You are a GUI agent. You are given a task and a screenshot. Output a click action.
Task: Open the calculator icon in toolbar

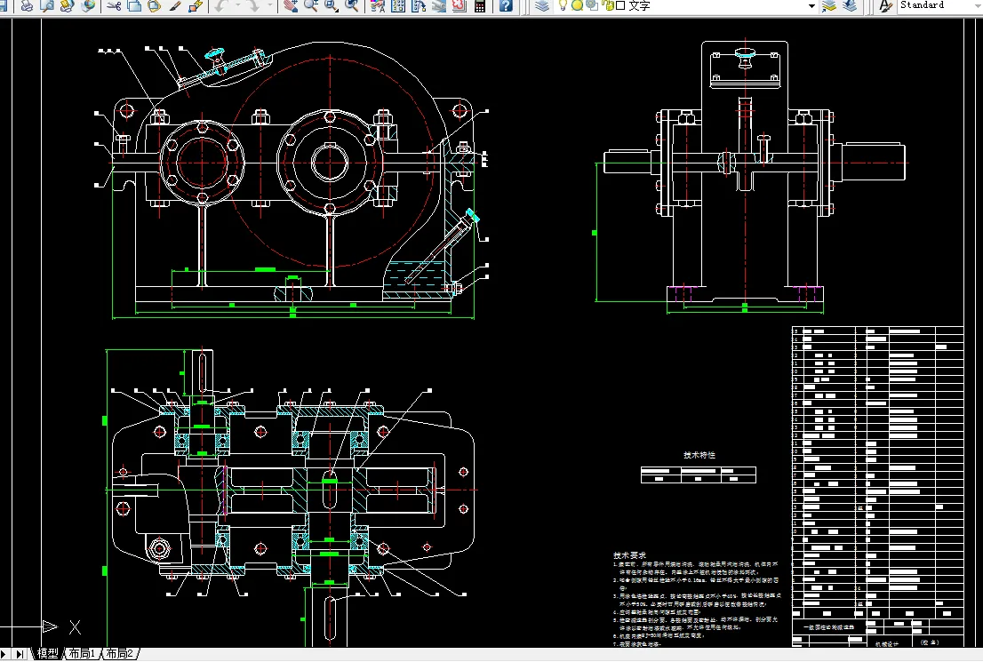[480, 5]
